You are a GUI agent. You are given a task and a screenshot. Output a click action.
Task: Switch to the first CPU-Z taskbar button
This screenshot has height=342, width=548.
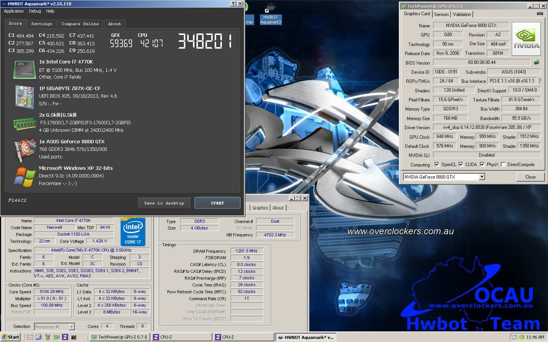[182, 337]
